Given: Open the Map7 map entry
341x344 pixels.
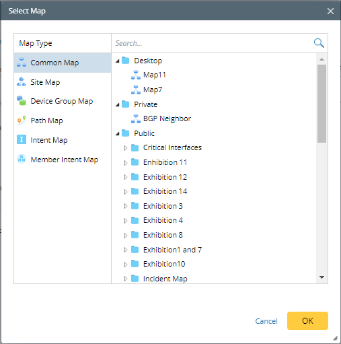Looking at the screenshot, I should pos(153,90).
